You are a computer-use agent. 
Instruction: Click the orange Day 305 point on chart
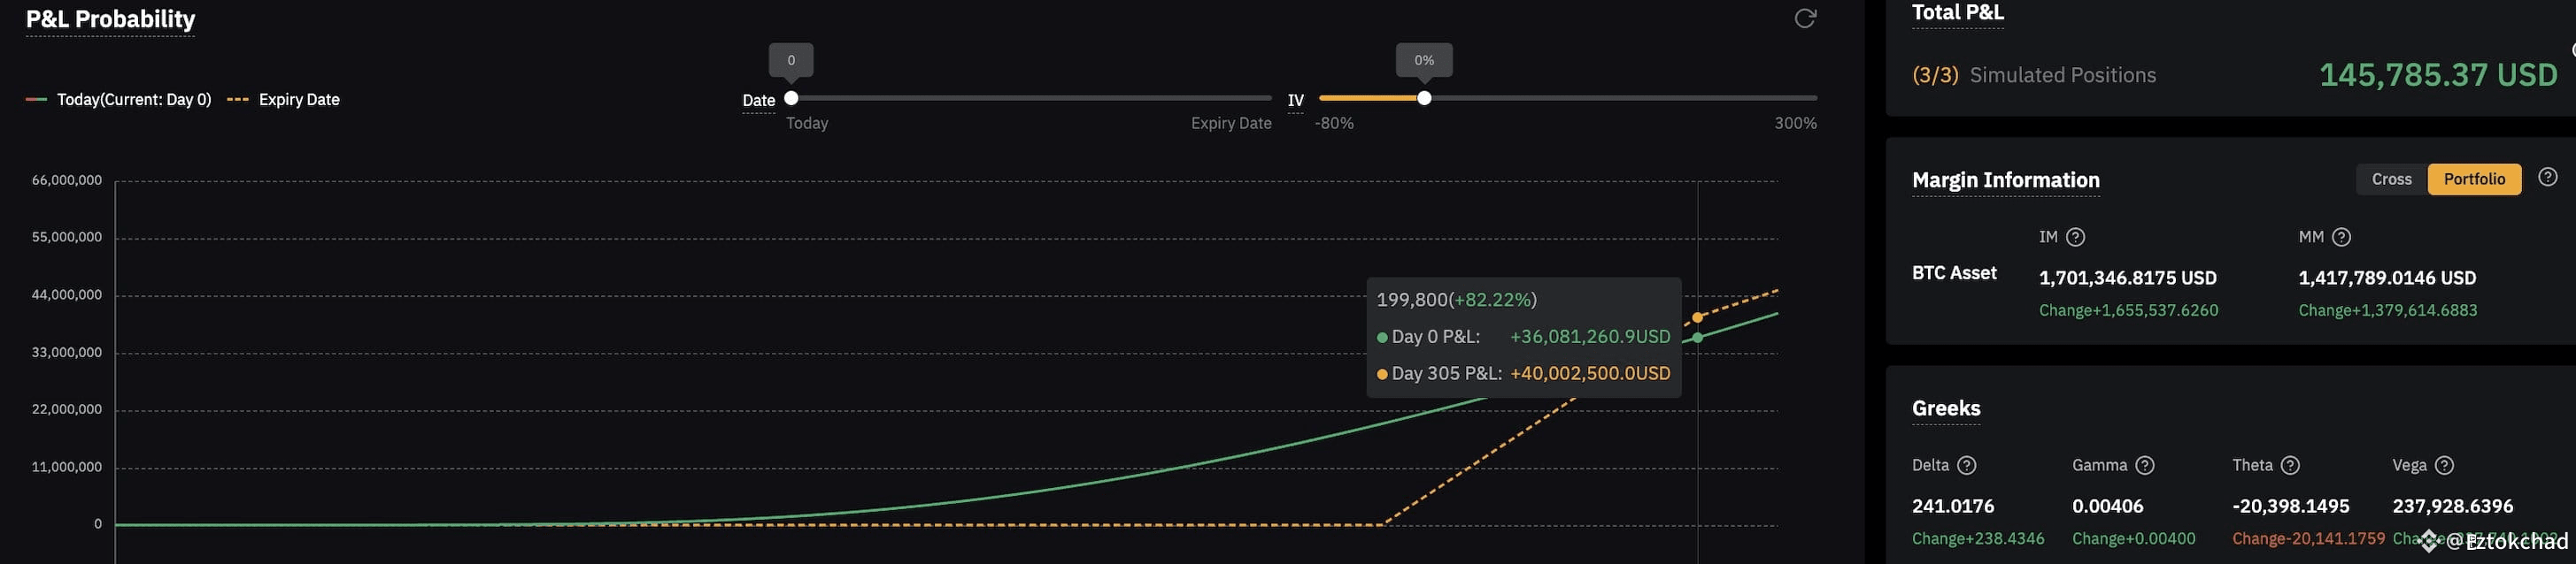[x=1697, y=317]
